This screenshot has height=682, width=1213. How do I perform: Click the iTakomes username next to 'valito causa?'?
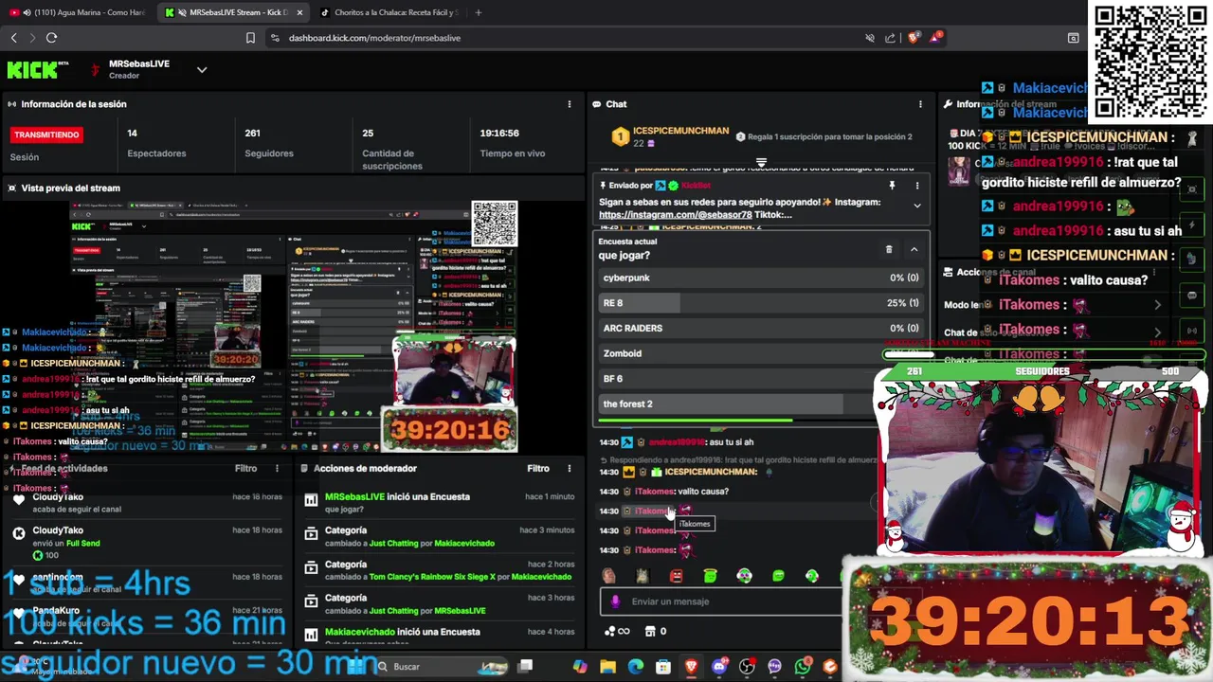point(654,492)
